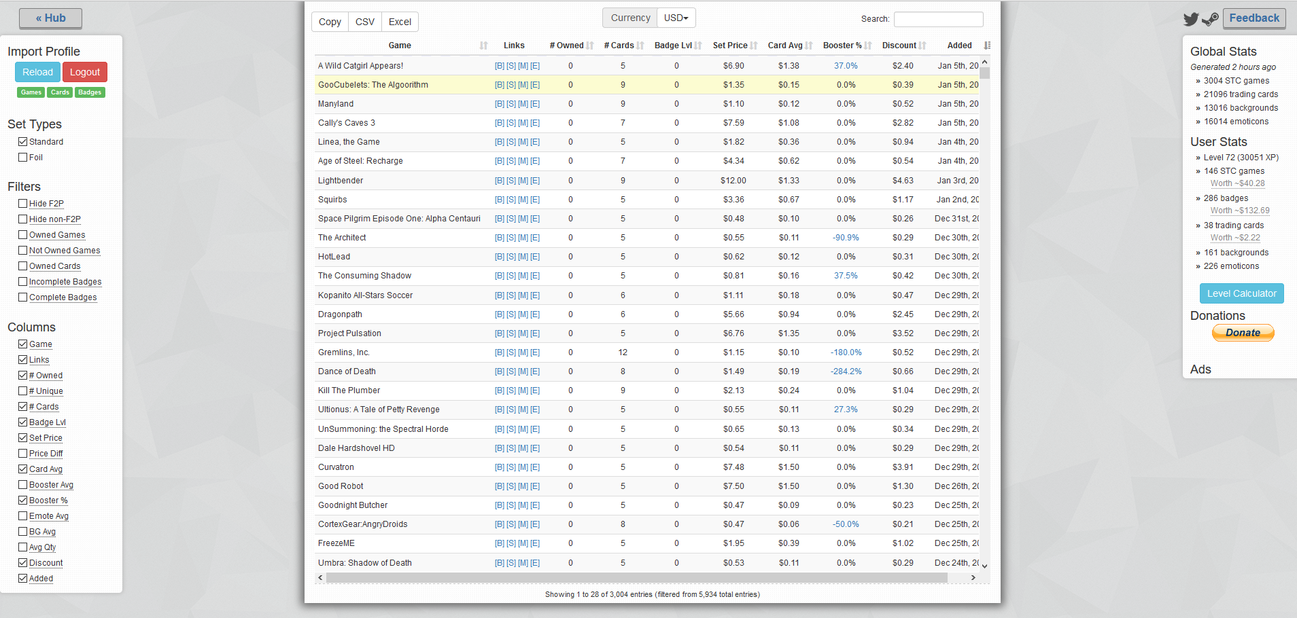The image size is (1297, 618).
Task: Export the table as CSV
Action: [x=365, y=22]
